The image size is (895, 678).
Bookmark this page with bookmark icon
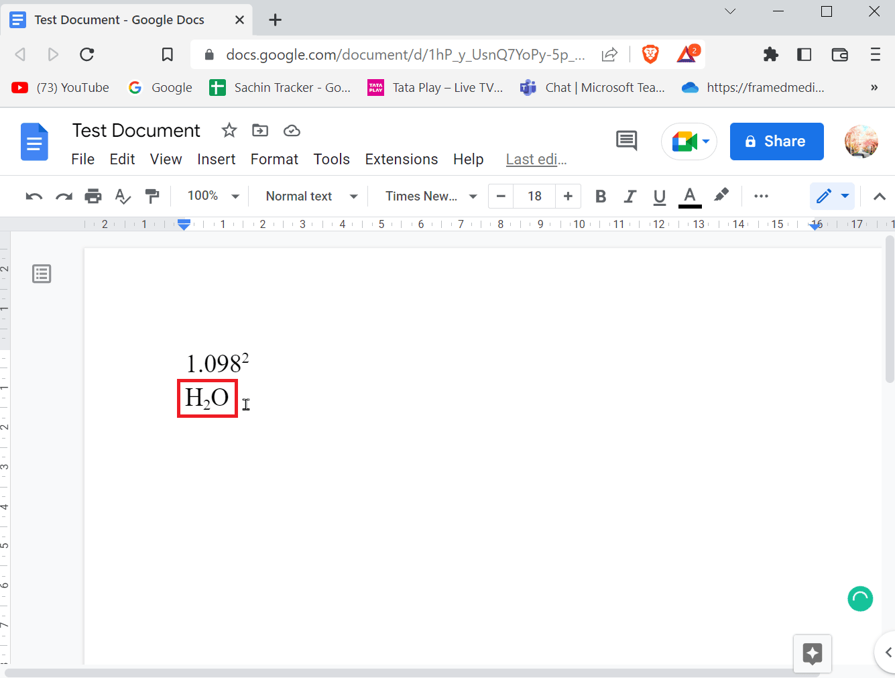coord(168,54)
